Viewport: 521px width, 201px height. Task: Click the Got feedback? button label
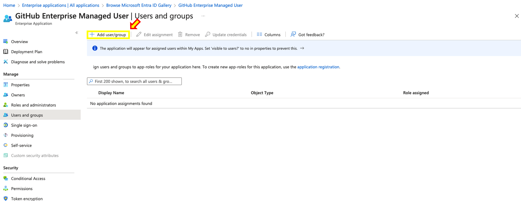click(311, 35)
